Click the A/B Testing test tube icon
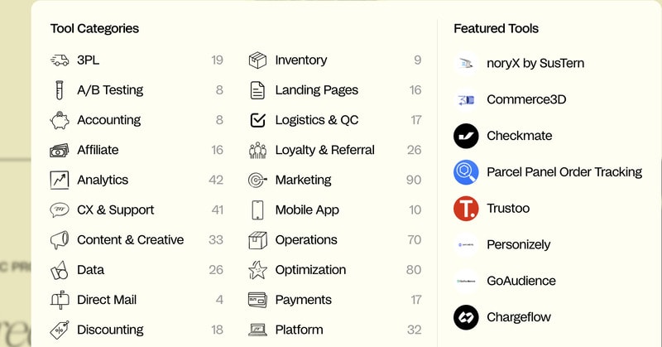662x347 pixels. pos(60,90)
